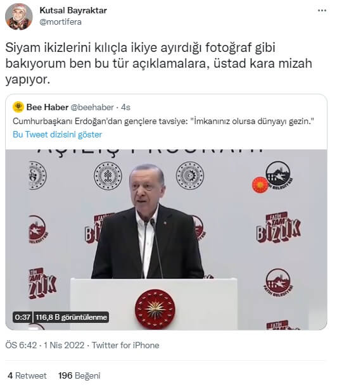This screenshot has height=390, width=337.
Task: Click the presidential seal on the podium in video
Action: 155,309
